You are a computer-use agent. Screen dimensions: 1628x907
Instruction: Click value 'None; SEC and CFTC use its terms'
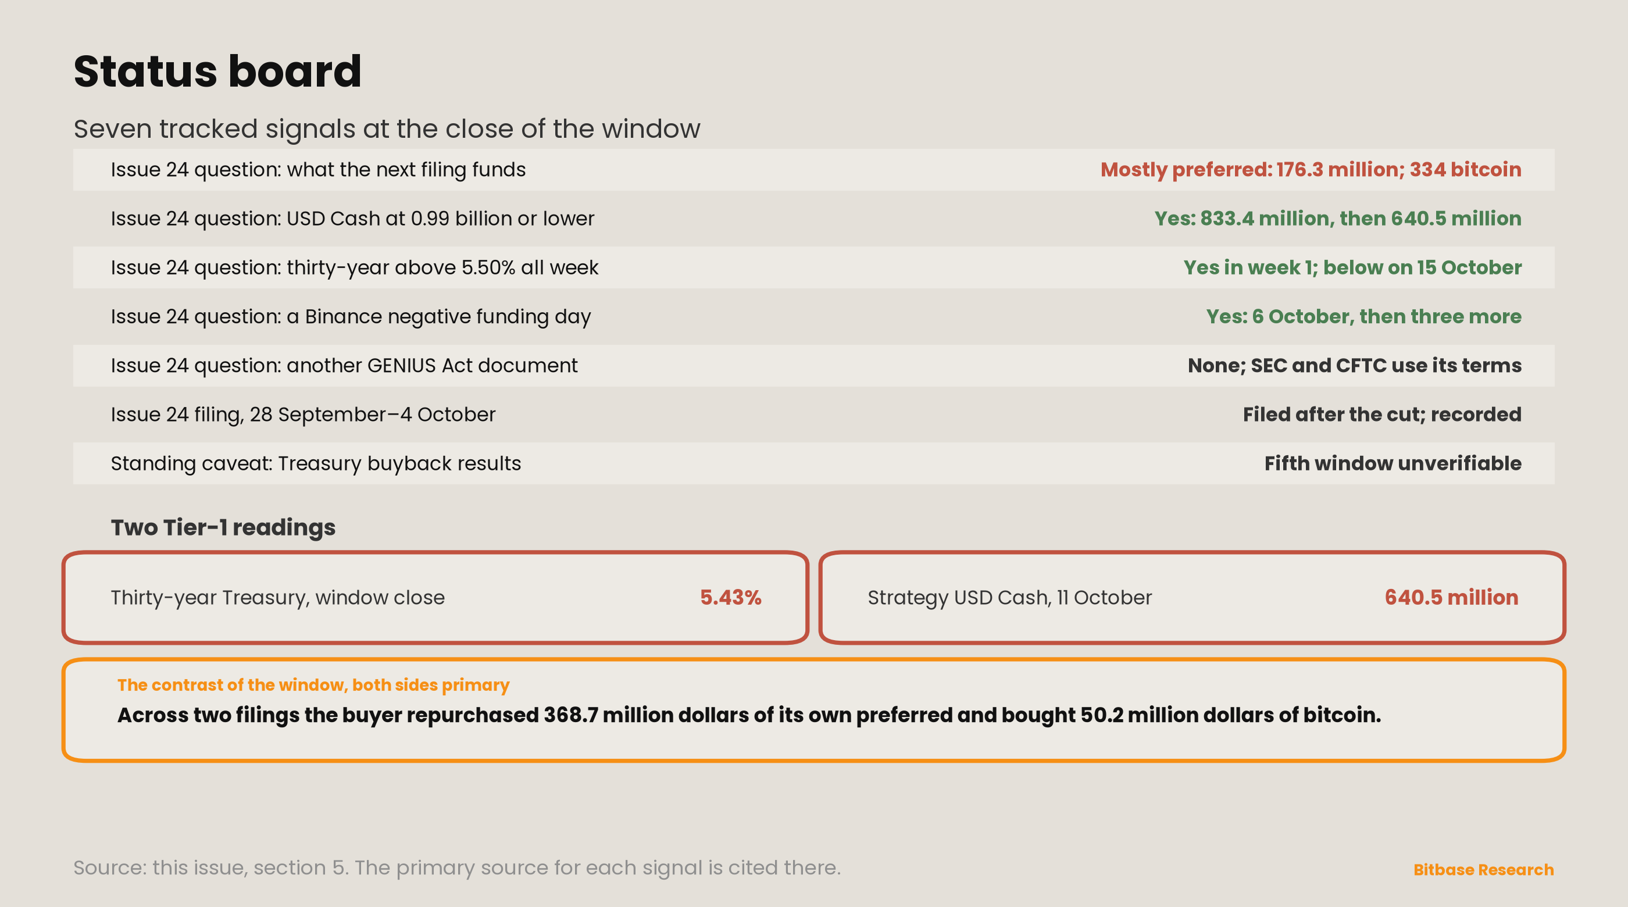(1354, 365)
